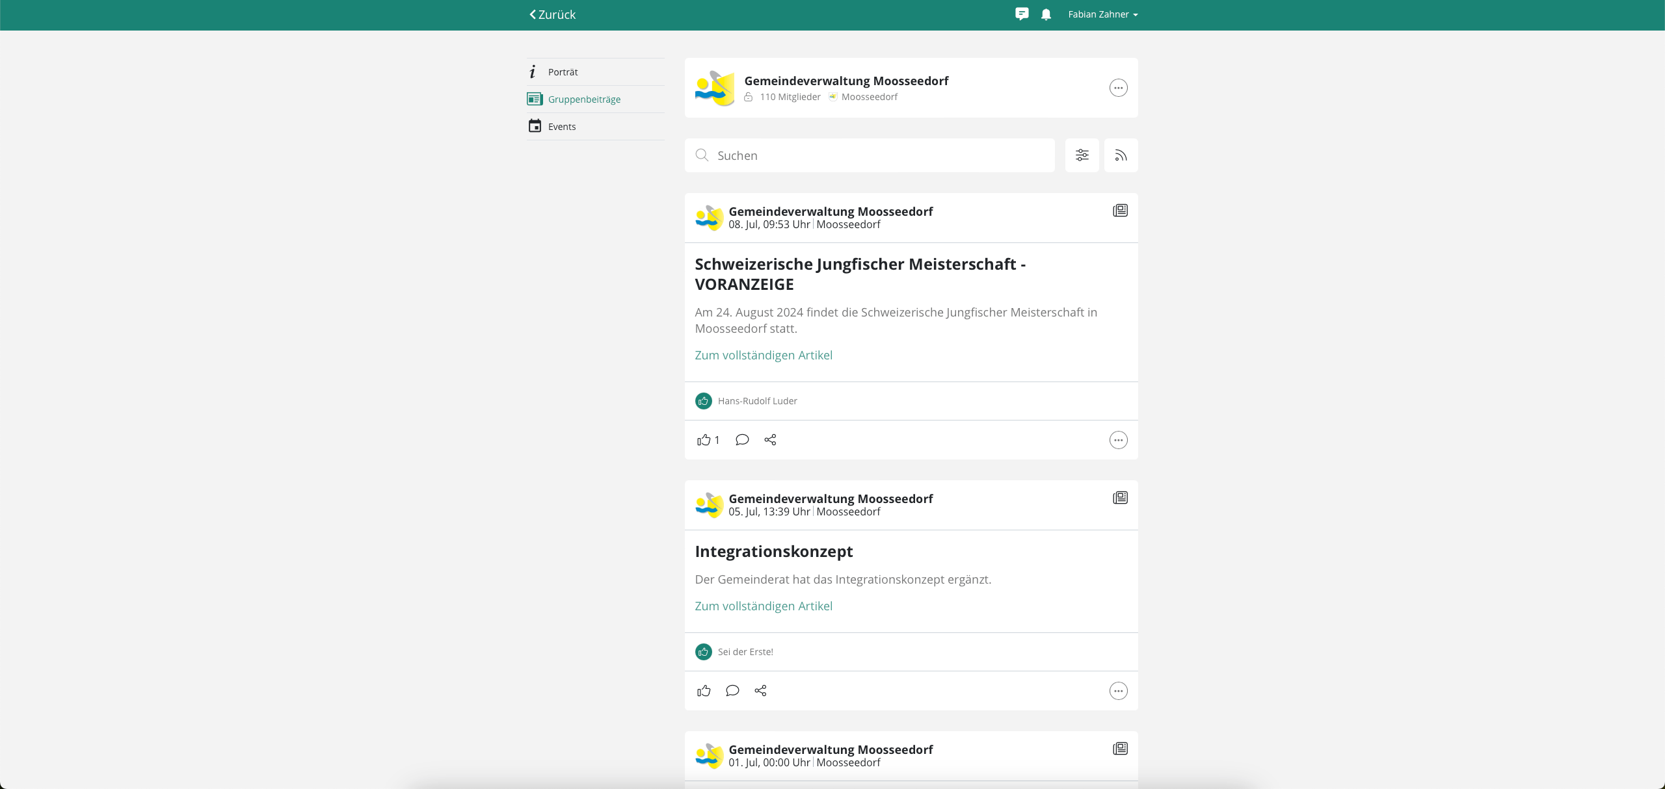Open more options on the Integrationskonzept post

[1118, 691]
